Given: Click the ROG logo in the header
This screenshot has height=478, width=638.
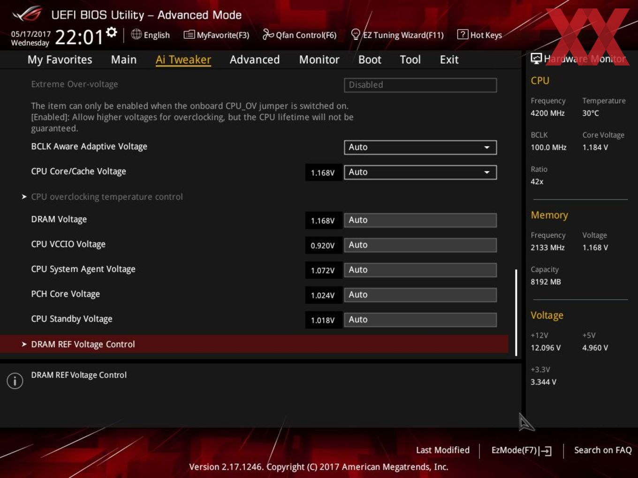Looking at the screenshot, I should 27,14.
